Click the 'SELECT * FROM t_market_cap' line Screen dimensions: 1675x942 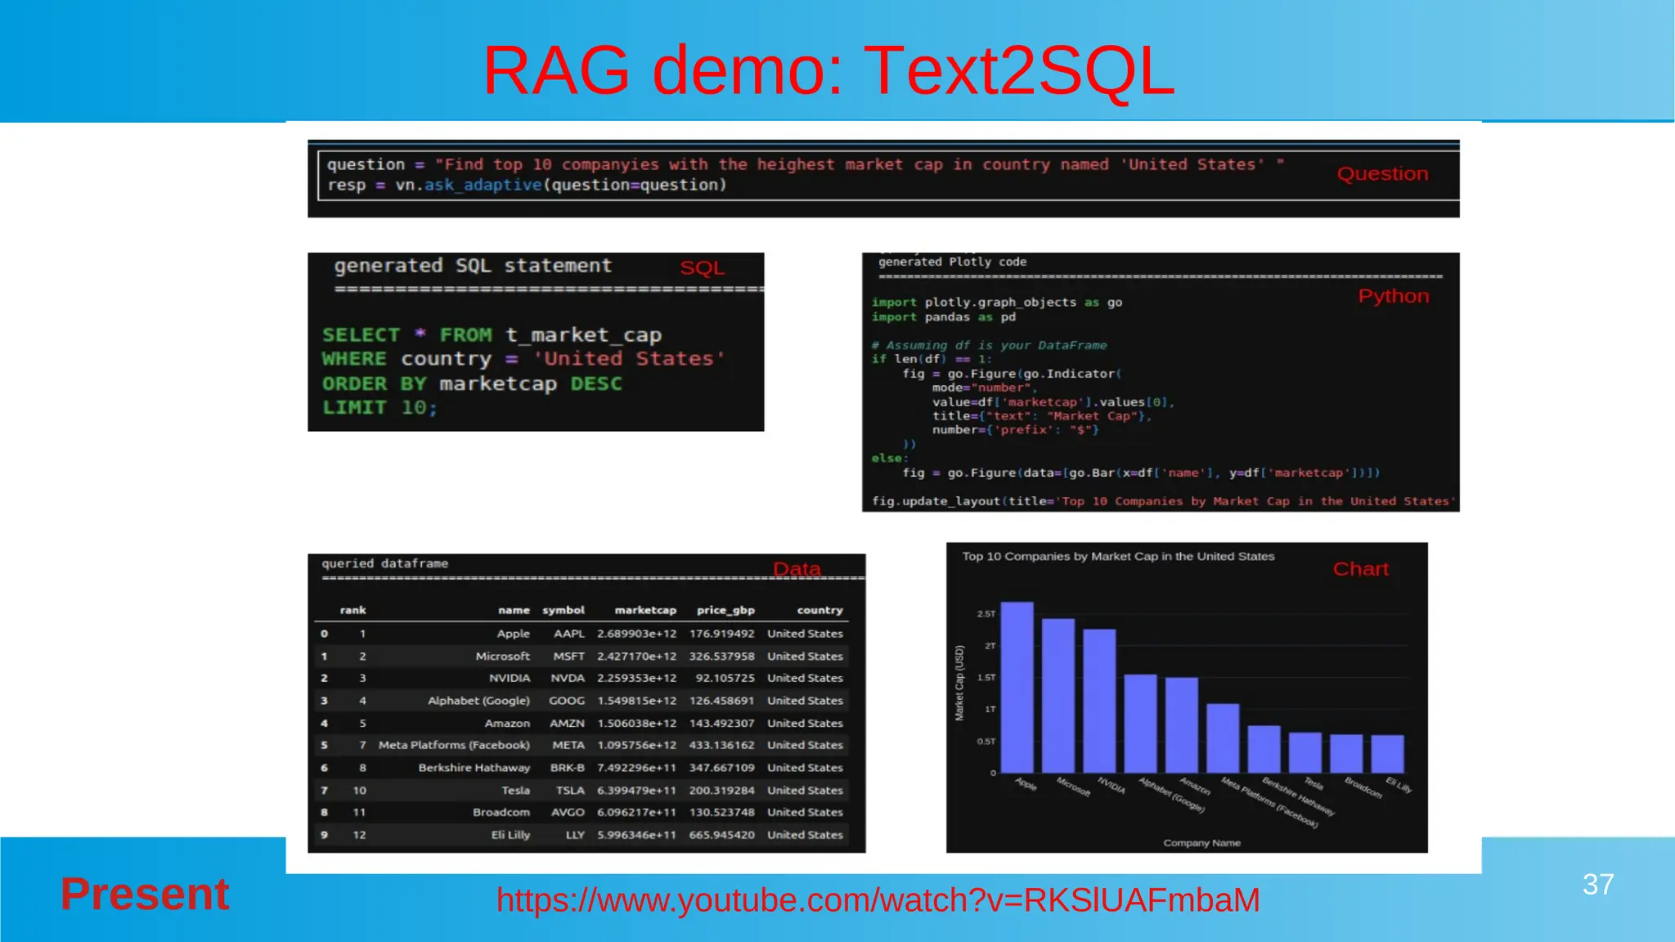click(492, 335)
